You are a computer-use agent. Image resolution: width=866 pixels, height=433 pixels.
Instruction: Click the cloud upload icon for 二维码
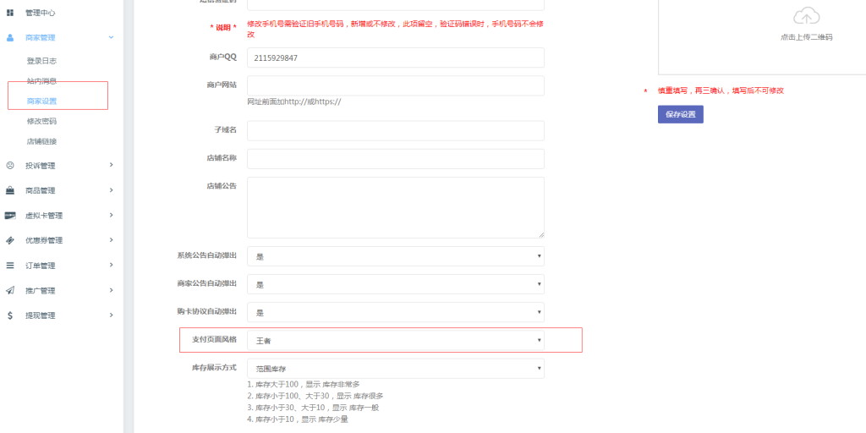[x=806, y=16]
